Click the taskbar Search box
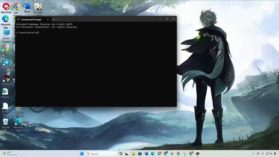 (101, 154)
